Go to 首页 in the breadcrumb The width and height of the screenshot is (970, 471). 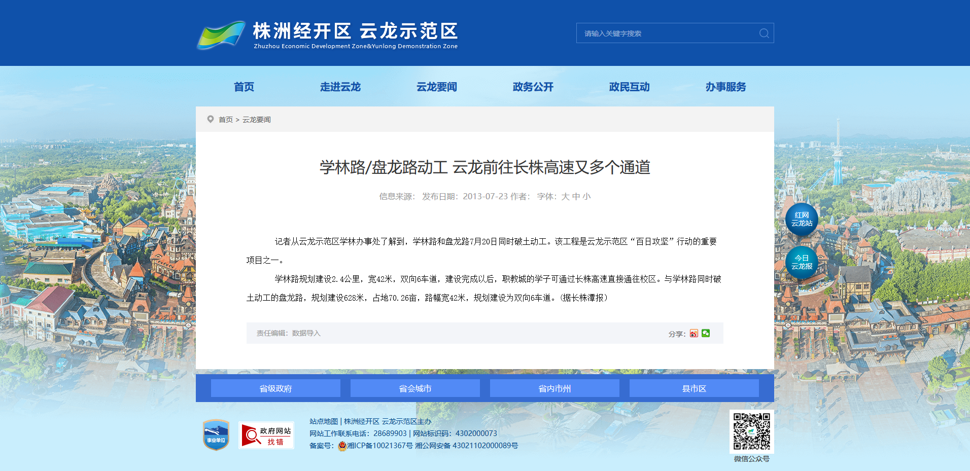[x=226, y=120]
